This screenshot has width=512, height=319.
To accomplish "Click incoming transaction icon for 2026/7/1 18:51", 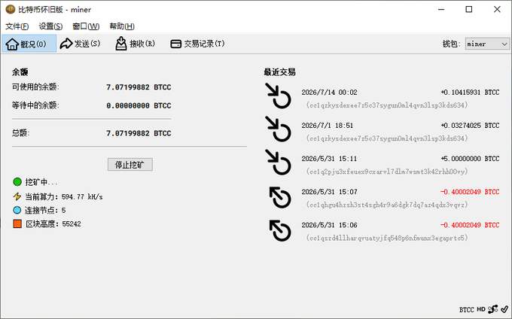I will [278, 129].
